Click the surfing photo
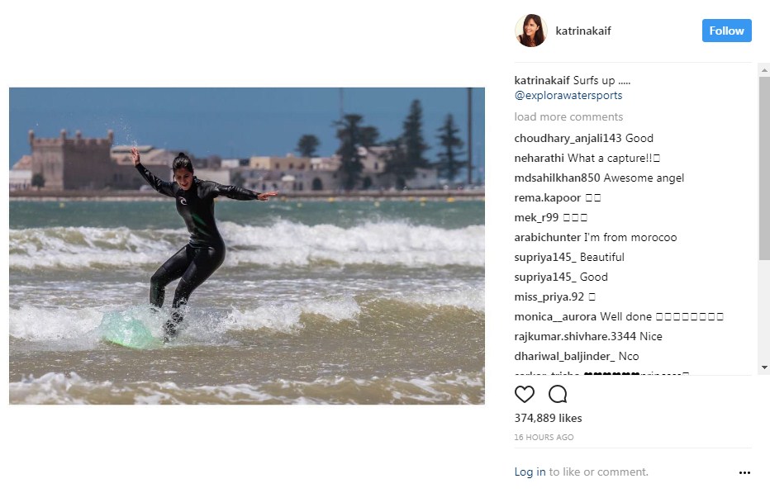The width and height of the screenshot is (770, 493). point(247,246)
